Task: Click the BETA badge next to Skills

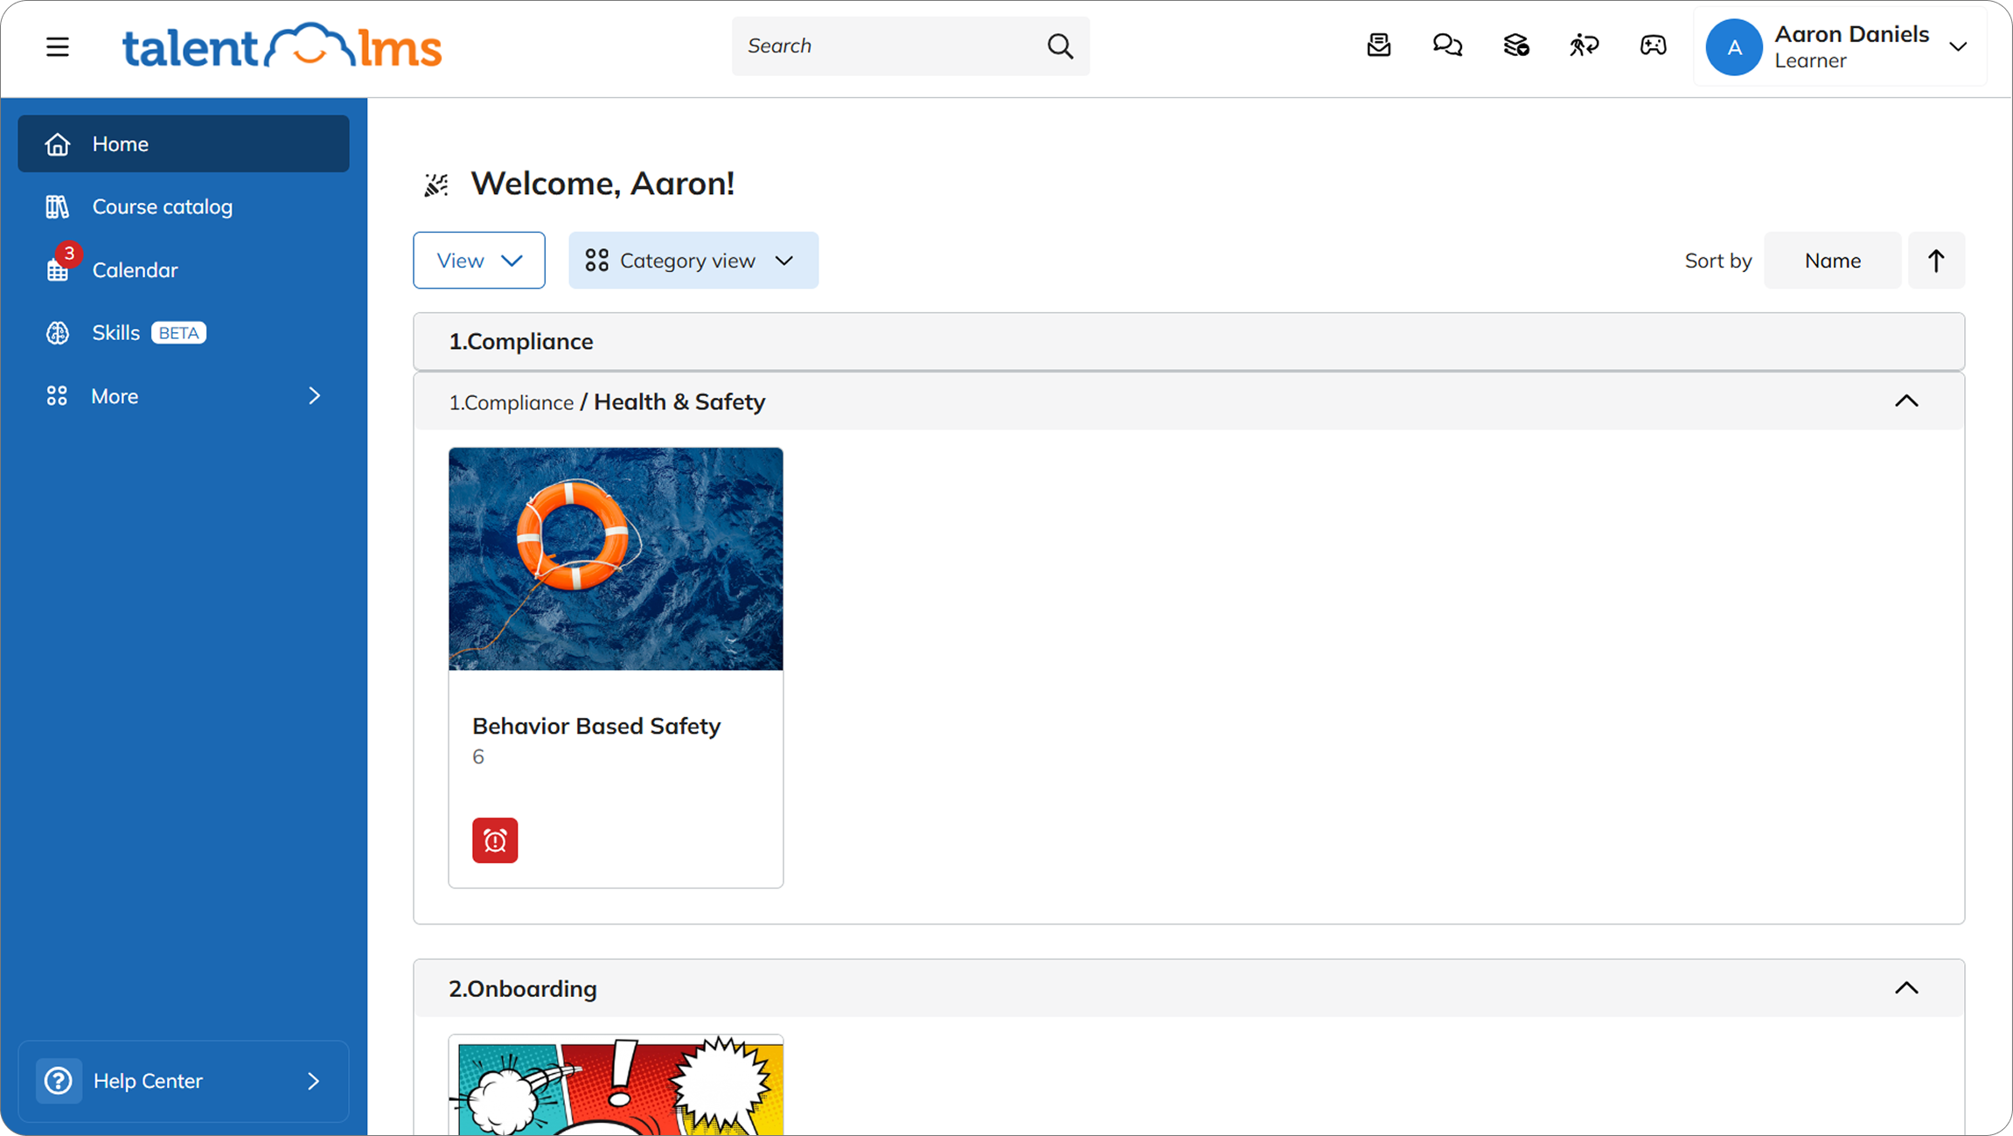Action: click(x=178, y=333)
